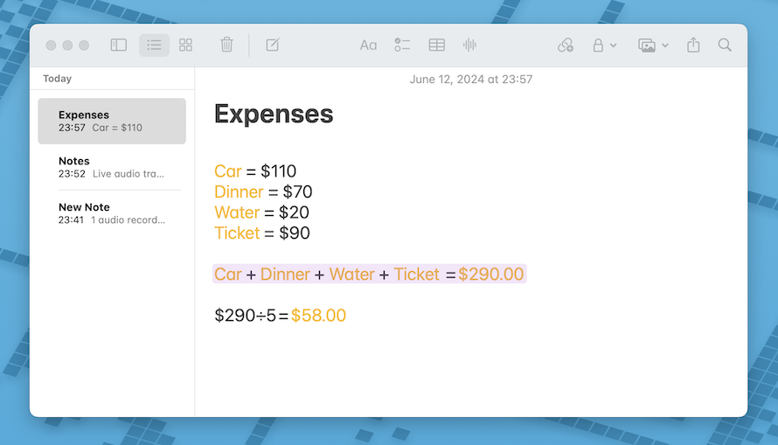Share the note with share icon
Viewport: 778px width, 445px height.
(693, 45)
